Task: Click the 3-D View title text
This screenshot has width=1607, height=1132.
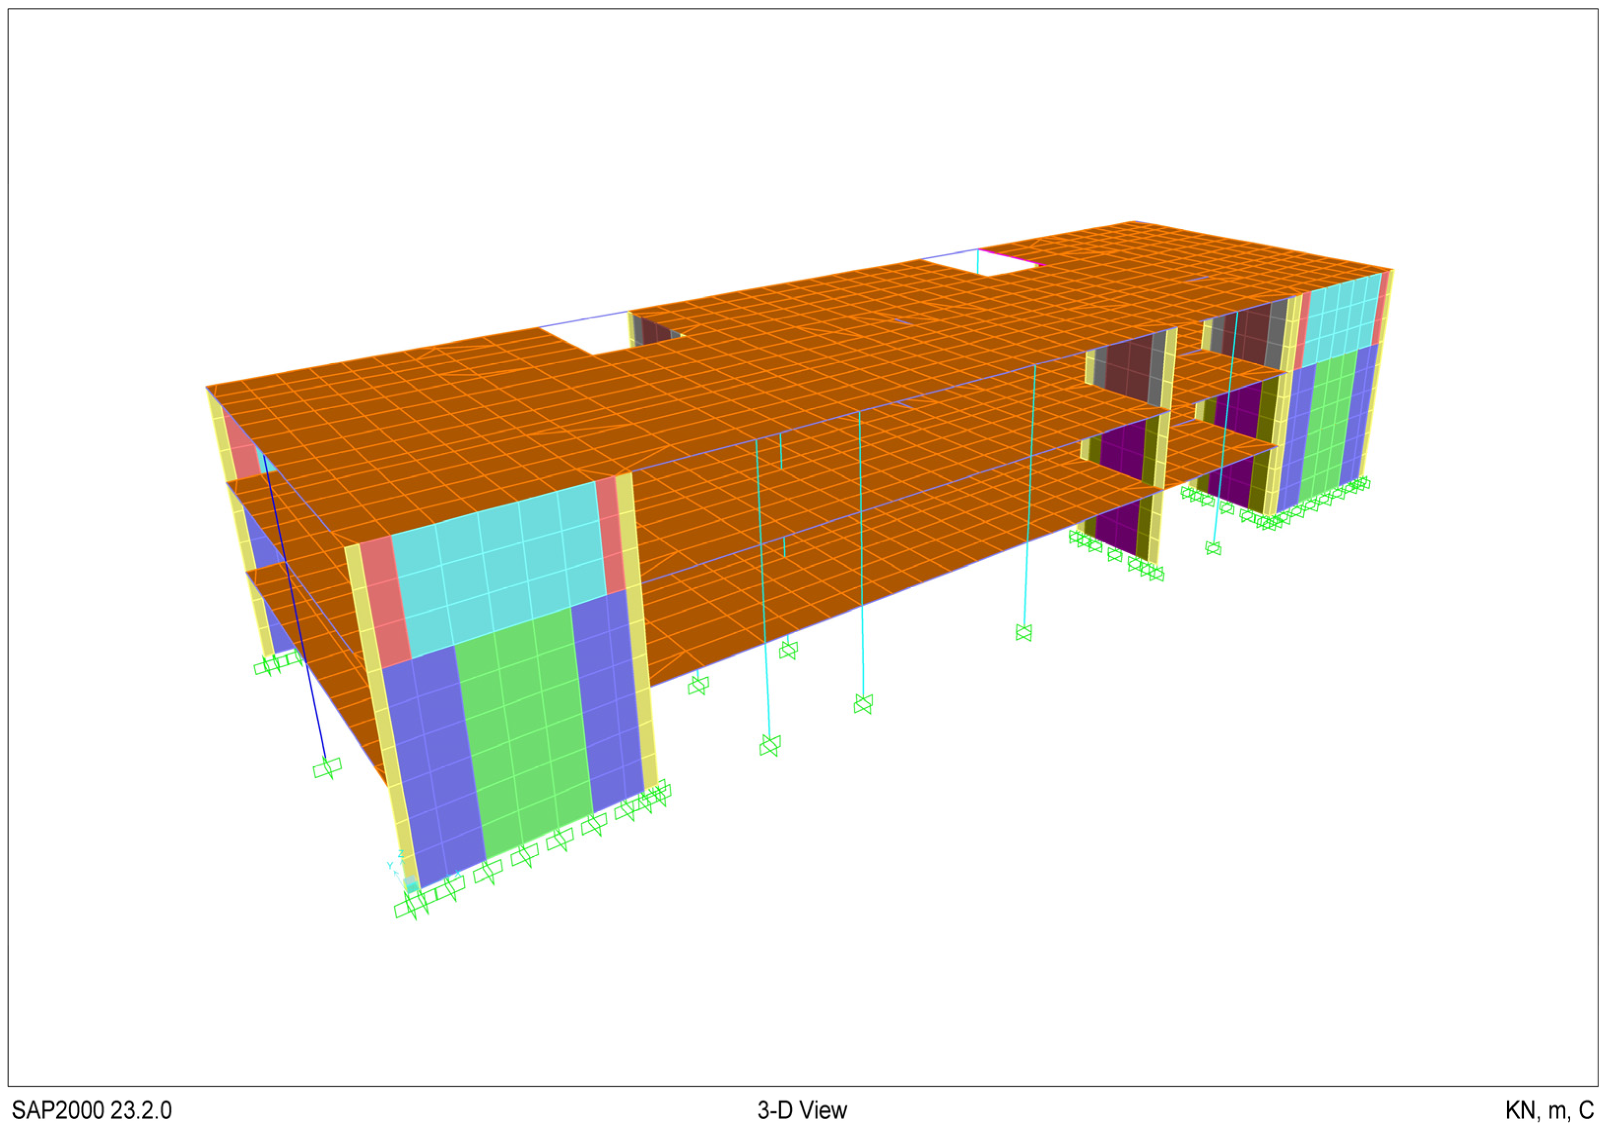Action: (802, 1110)
